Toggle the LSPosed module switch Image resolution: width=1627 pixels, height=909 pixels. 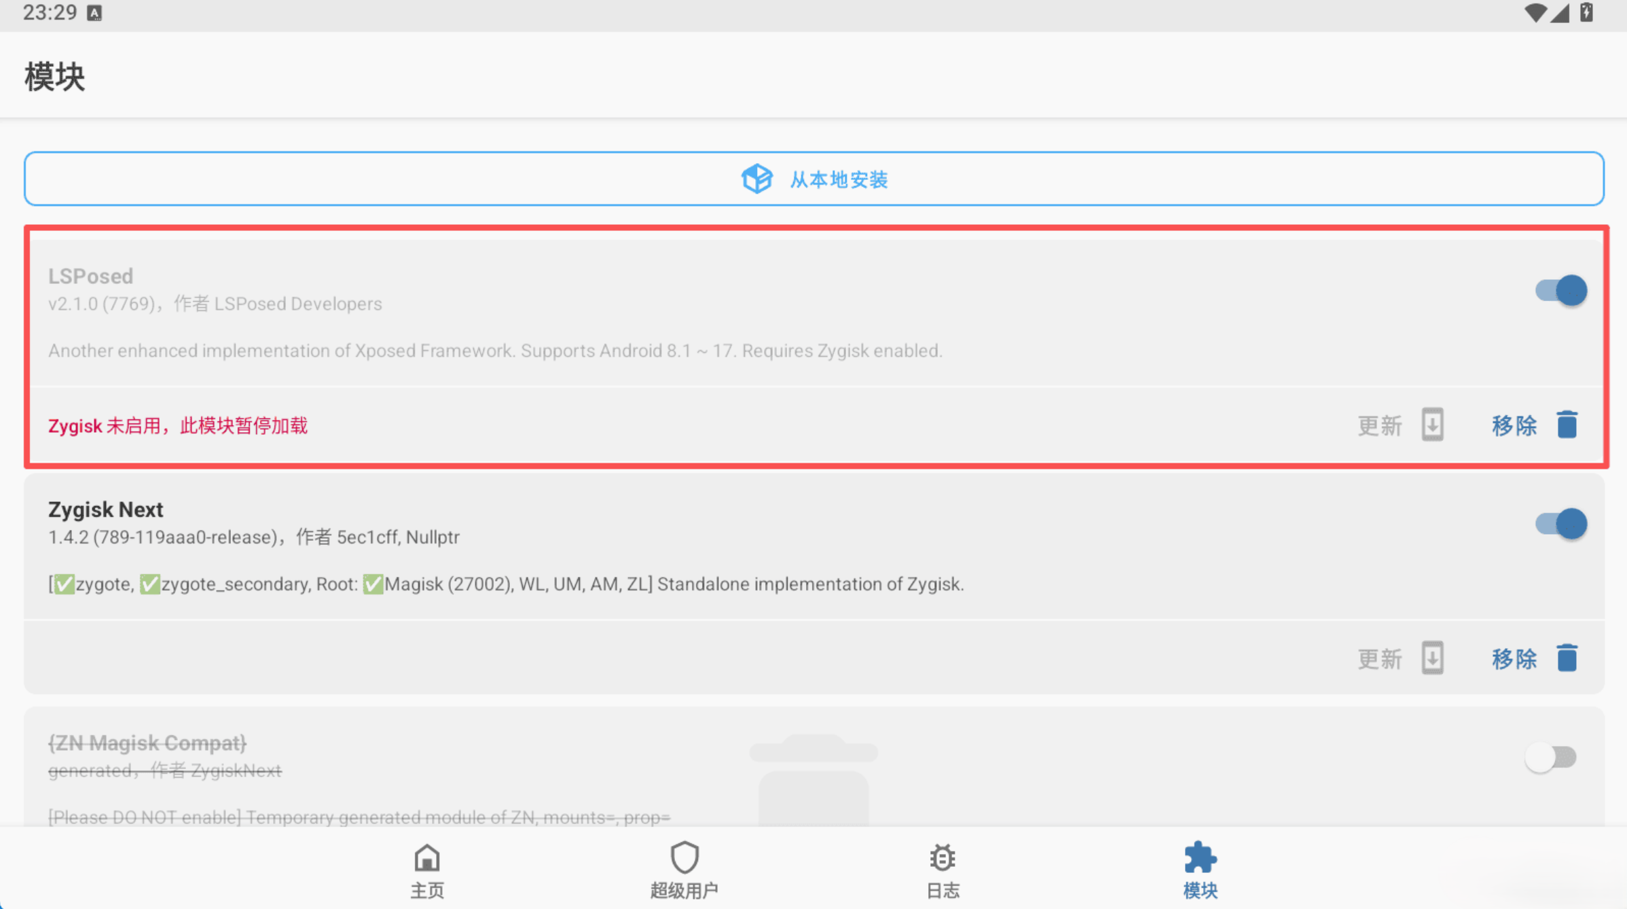[1560, 291]
